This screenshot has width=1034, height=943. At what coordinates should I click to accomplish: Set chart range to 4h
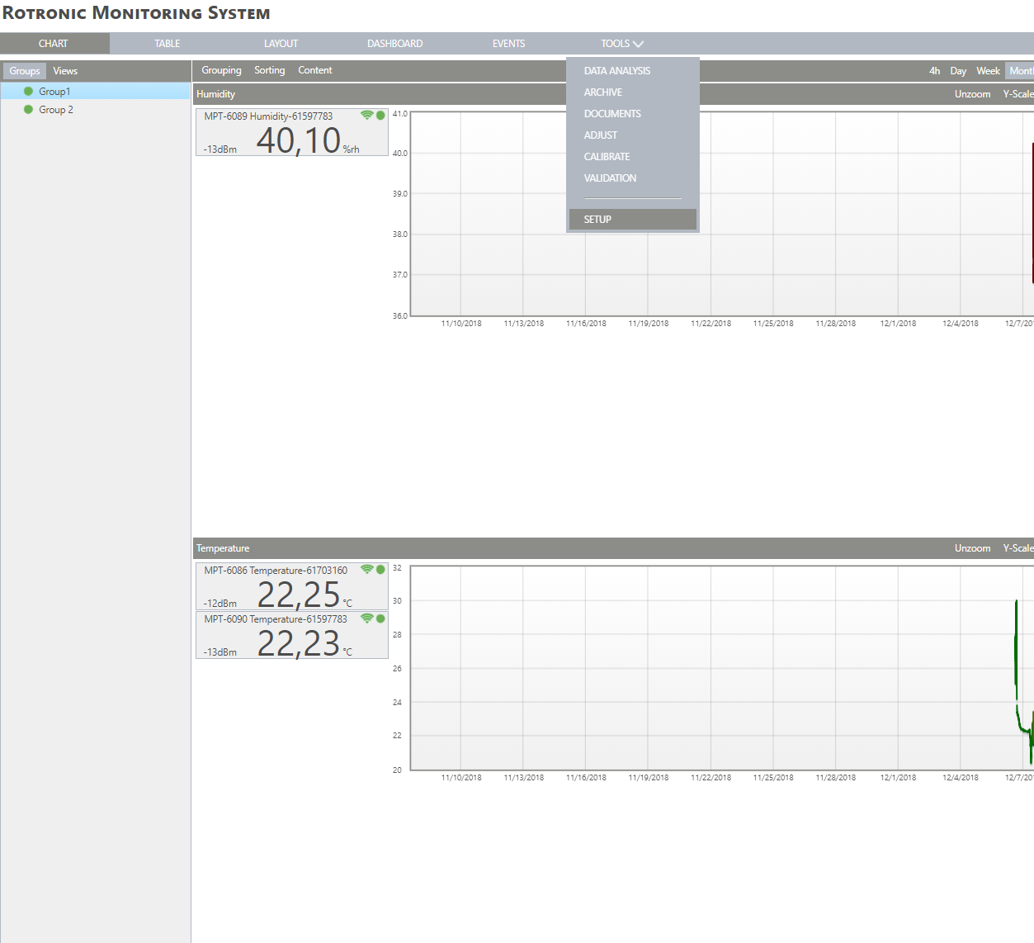coord(934,71)
